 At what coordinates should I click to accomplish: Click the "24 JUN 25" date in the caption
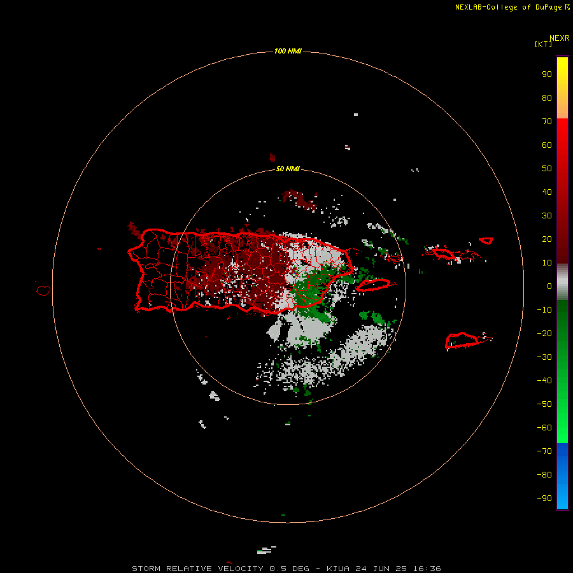(381, 569)
